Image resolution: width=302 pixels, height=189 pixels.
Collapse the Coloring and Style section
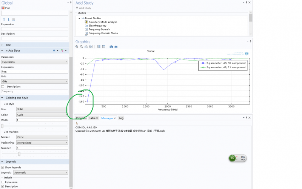point(2,98)
